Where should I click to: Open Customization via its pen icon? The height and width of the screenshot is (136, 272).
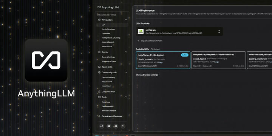(99, 91)
